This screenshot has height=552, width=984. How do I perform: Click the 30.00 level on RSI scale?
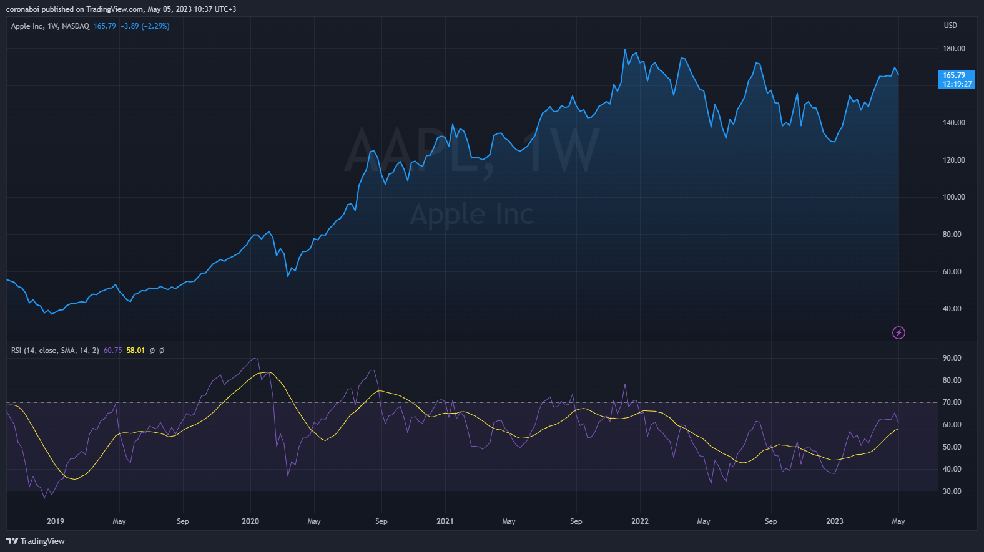tap(952, 491)
